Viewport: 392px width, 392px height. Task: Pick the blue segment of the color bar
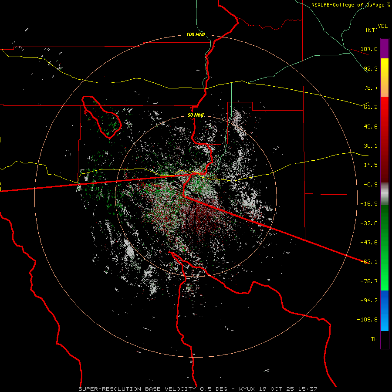click(385, 311)
